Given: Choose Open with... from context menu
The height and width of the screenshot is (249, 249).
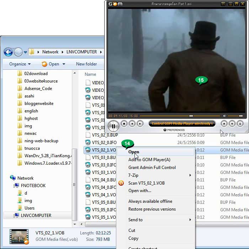Looking at the screenshot, I should click(x=140, y=191).
